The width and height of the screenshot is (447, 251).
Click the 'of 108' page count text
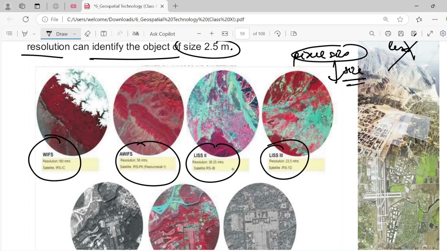(x=259, y=34)
